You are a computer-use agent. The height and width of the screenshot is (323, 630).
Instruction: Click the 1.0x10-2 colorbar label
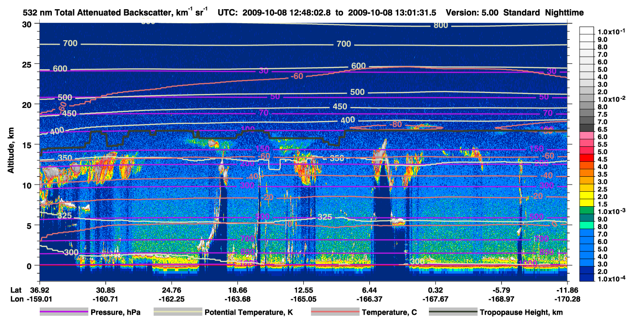point(612,99)
